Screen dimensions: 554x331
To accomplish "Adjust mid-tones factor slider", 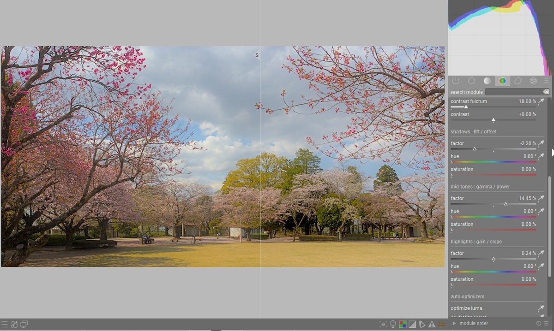I will [x=493, y=204].
